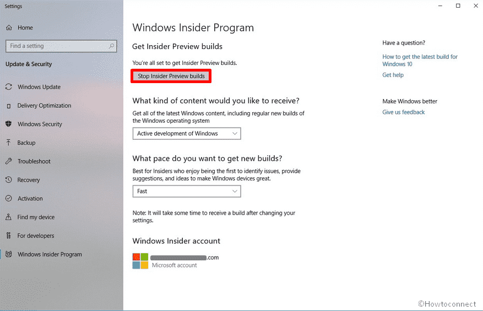Click Give us feedback link
The height and width of the screenshot is (311, 483).
coord(404,112)
